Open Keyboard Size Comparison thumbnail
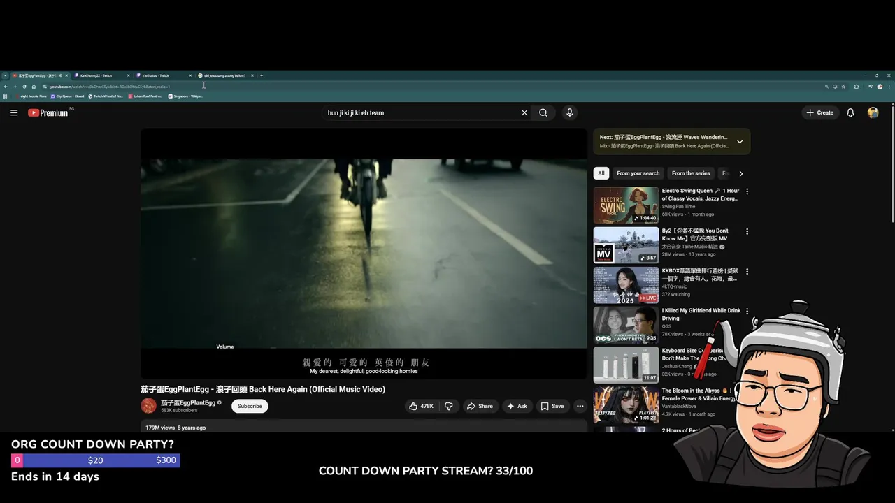 [x=626, y=365]
